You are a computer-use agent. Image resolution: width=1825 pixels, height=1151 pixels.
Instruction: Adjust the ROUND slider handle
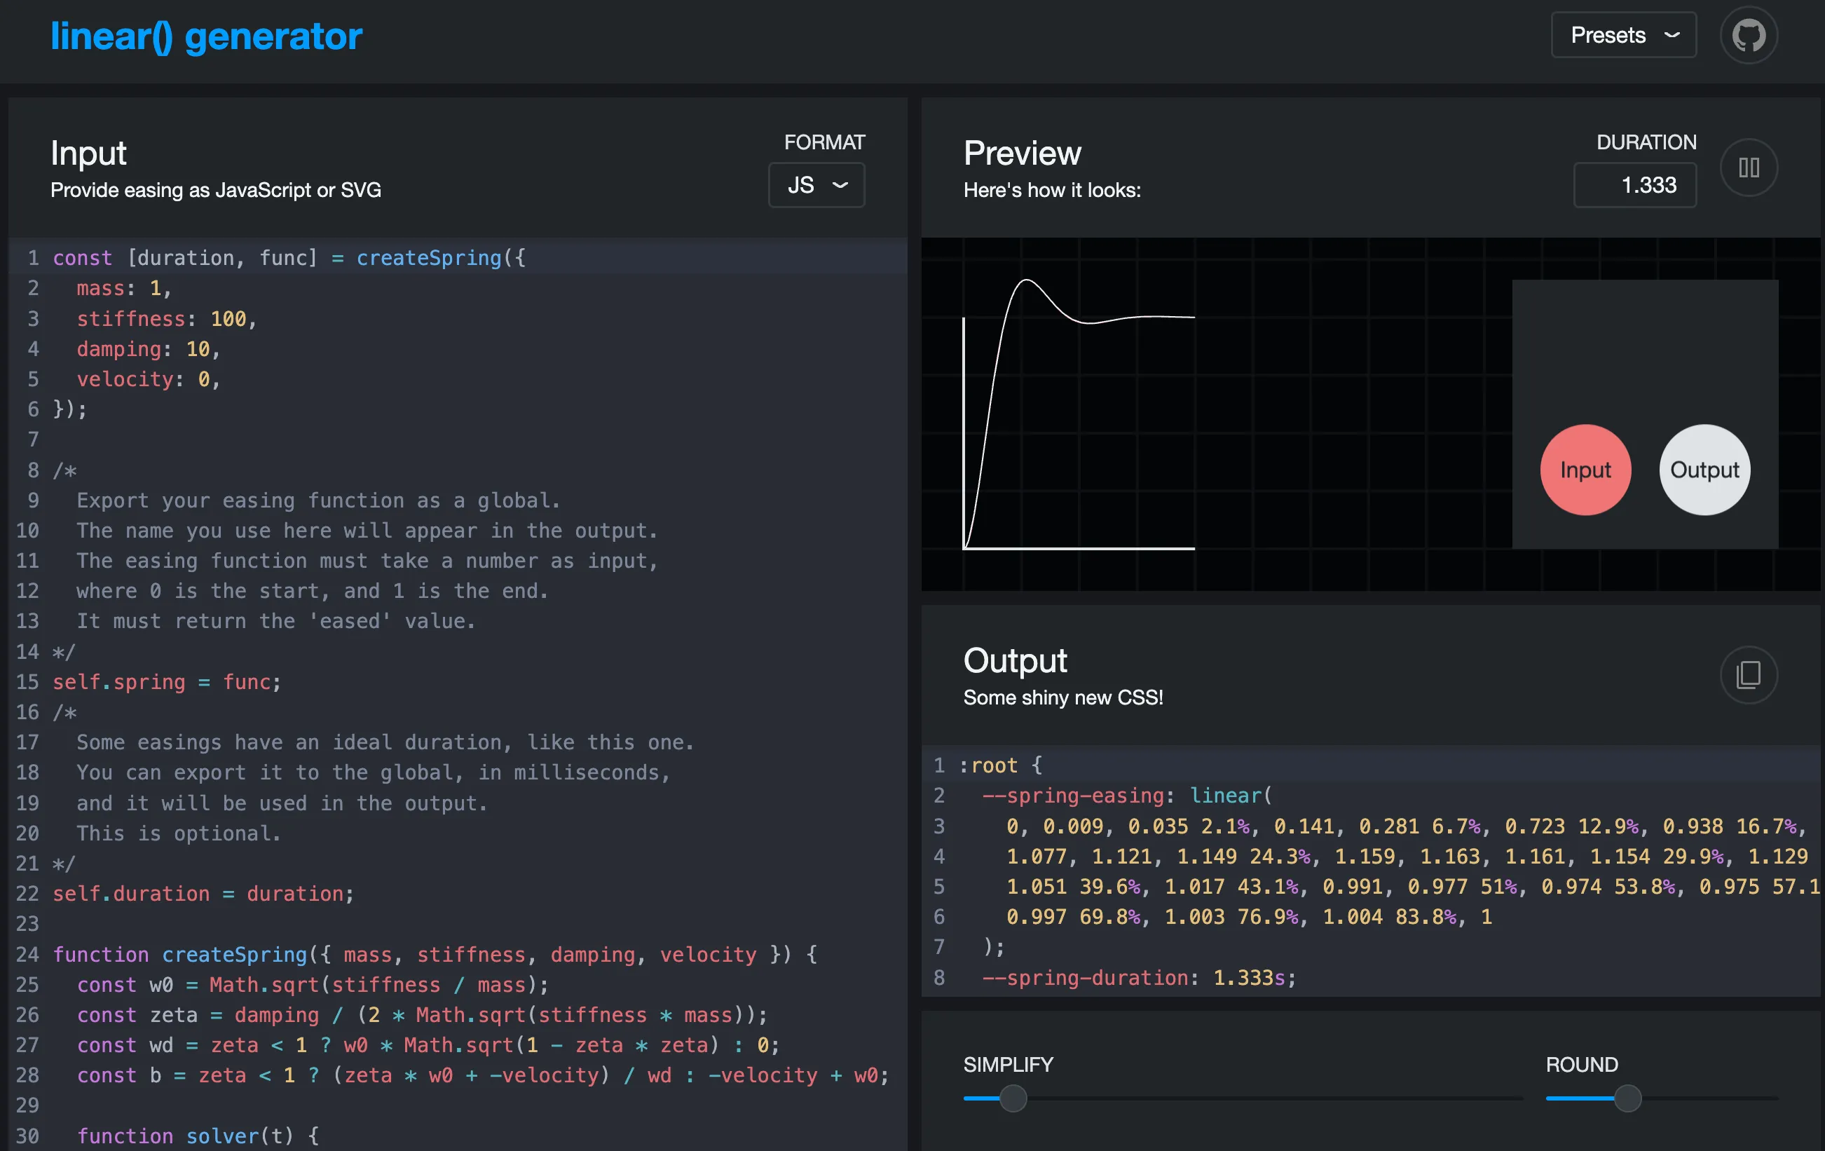coord(1627,1098)
